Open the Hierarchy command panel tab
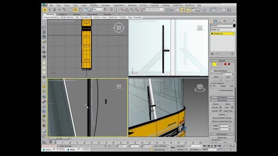Image resolution: width=278 pixels, height=156 pixels. (x=220, y=21)
